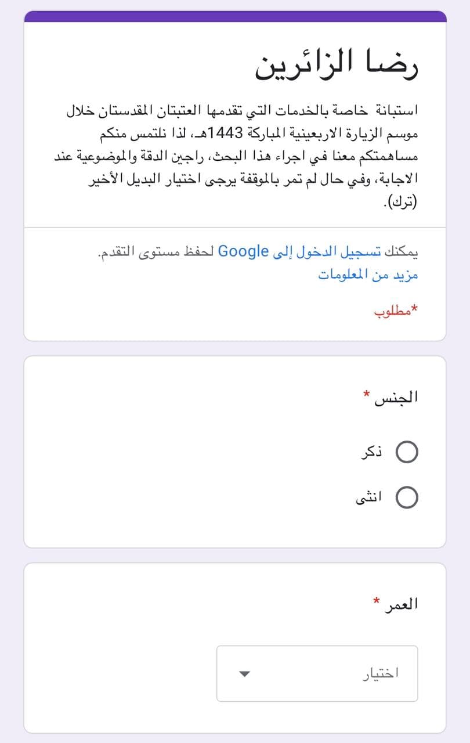Click the "الجنس" question title

tap(397, 398)
